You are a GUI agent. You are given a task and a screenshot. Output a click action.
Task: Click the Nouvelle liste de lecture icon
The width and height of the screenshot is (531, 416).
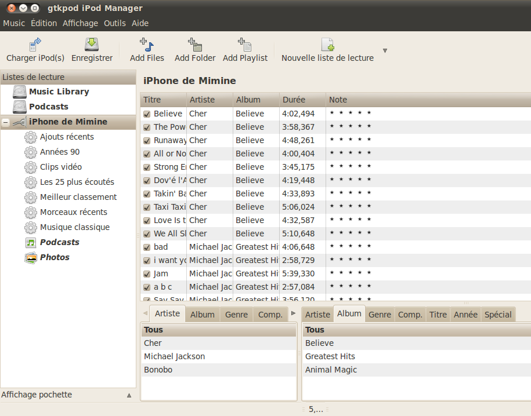pyautogui.click(x=327, y=45)
